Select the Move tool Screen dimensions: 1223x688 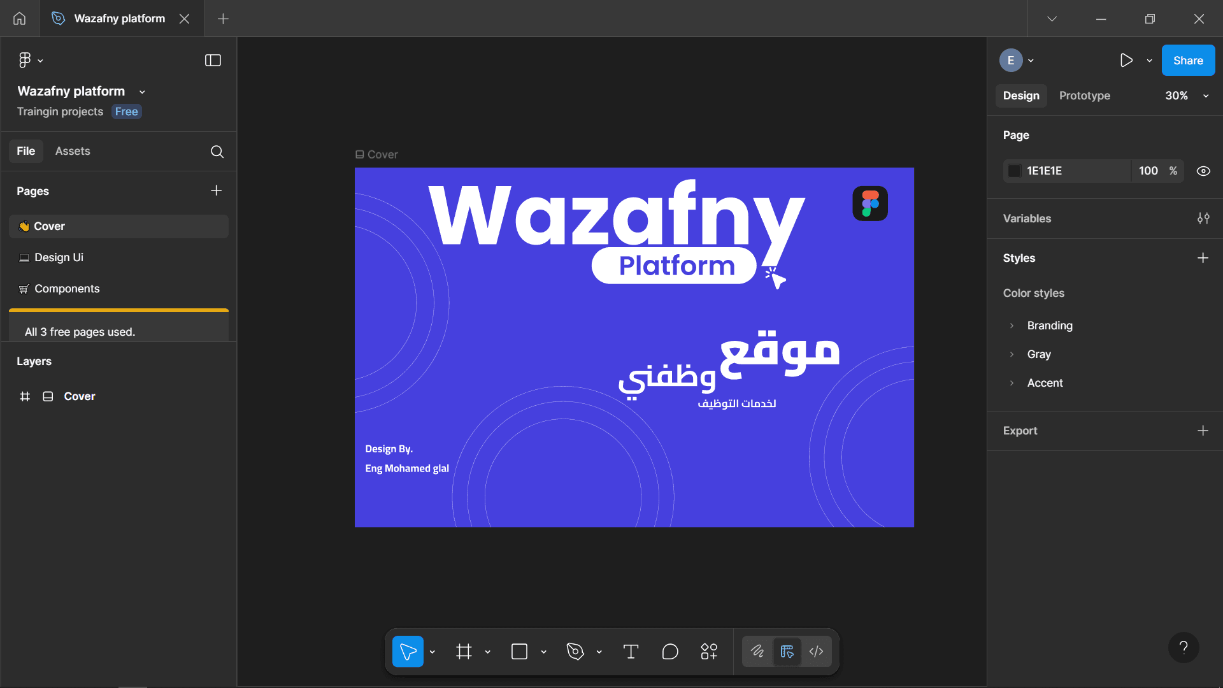click(x=408, y=651)
